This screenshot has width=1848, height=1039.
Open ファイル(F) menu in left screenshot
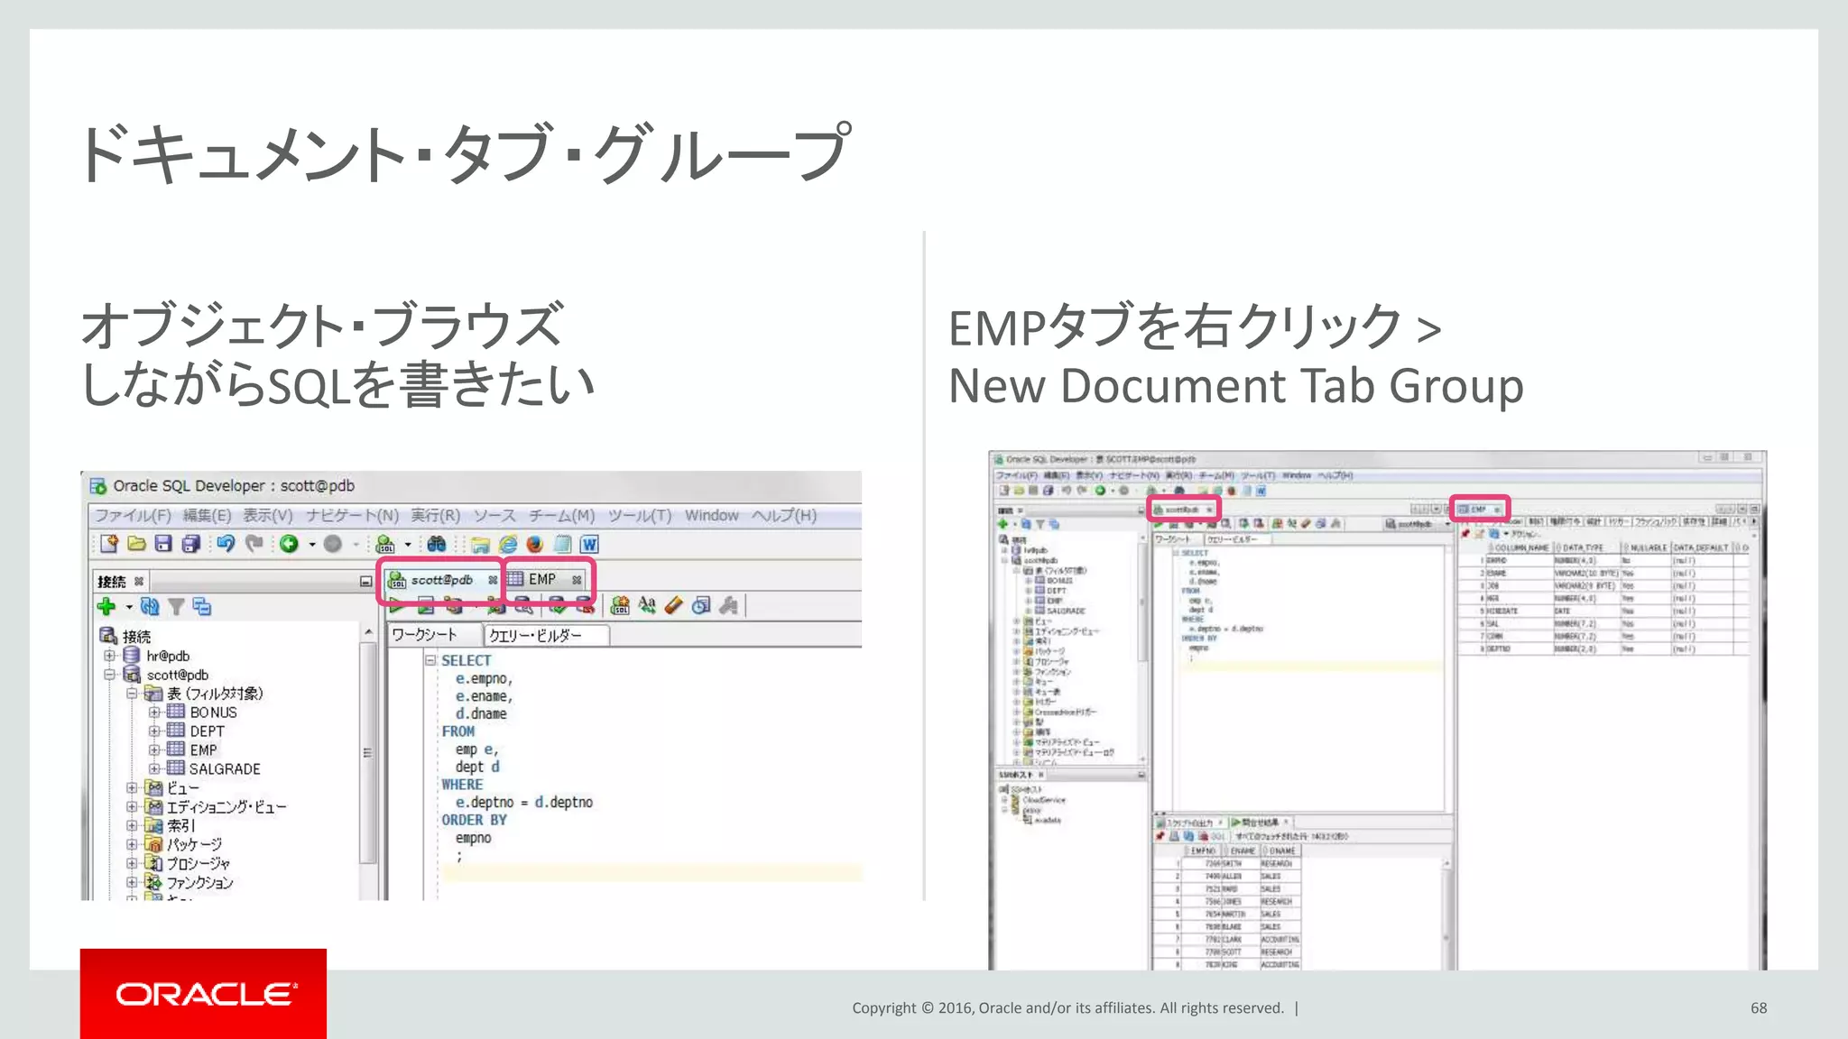point(133,515)
